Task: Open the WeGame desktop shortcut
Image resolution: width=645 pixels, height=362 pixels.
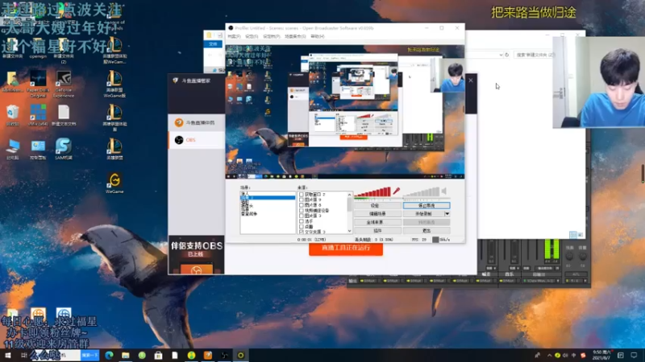Action: click(x=114, y=183)
